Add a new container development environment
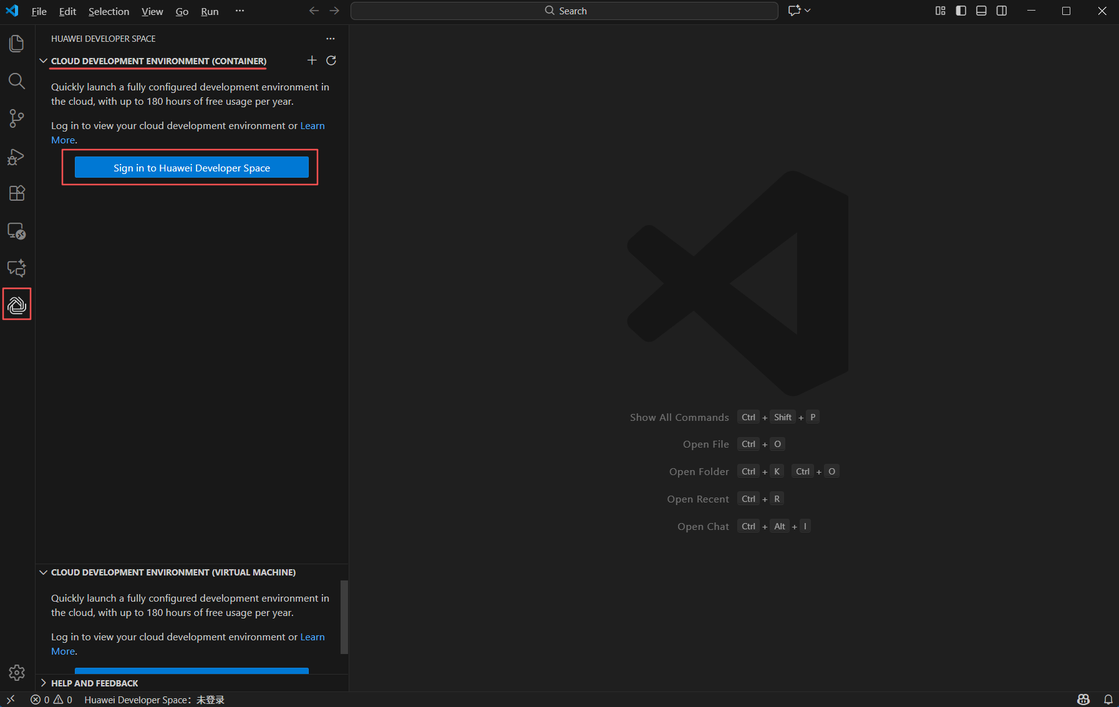The width and height of the screenshot is (1119, 707). point(312,60)
